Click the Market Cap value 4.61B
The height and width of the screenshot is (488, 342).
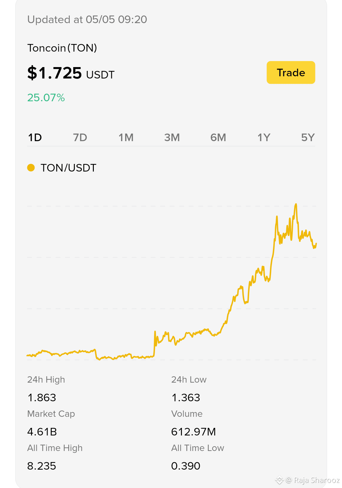pos(42,432)
